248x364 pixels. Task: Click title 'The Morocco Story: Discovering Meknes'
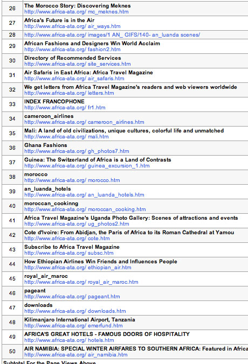point(78,6)
